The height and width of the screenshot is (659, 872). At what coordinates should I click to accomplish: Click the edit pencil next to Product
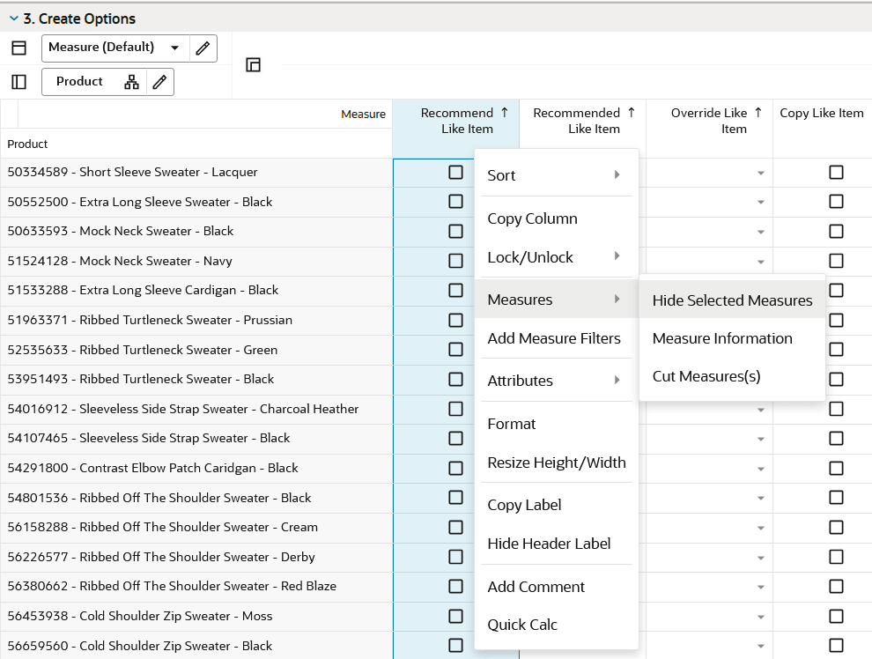161,81
